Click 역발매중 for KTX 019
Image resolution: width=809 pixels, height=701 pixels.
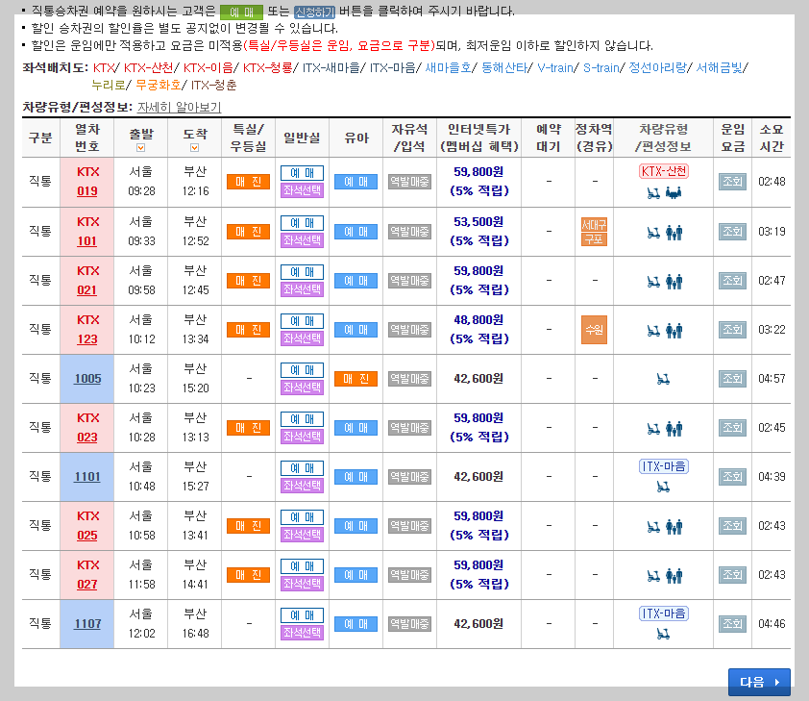pos(409,182)
